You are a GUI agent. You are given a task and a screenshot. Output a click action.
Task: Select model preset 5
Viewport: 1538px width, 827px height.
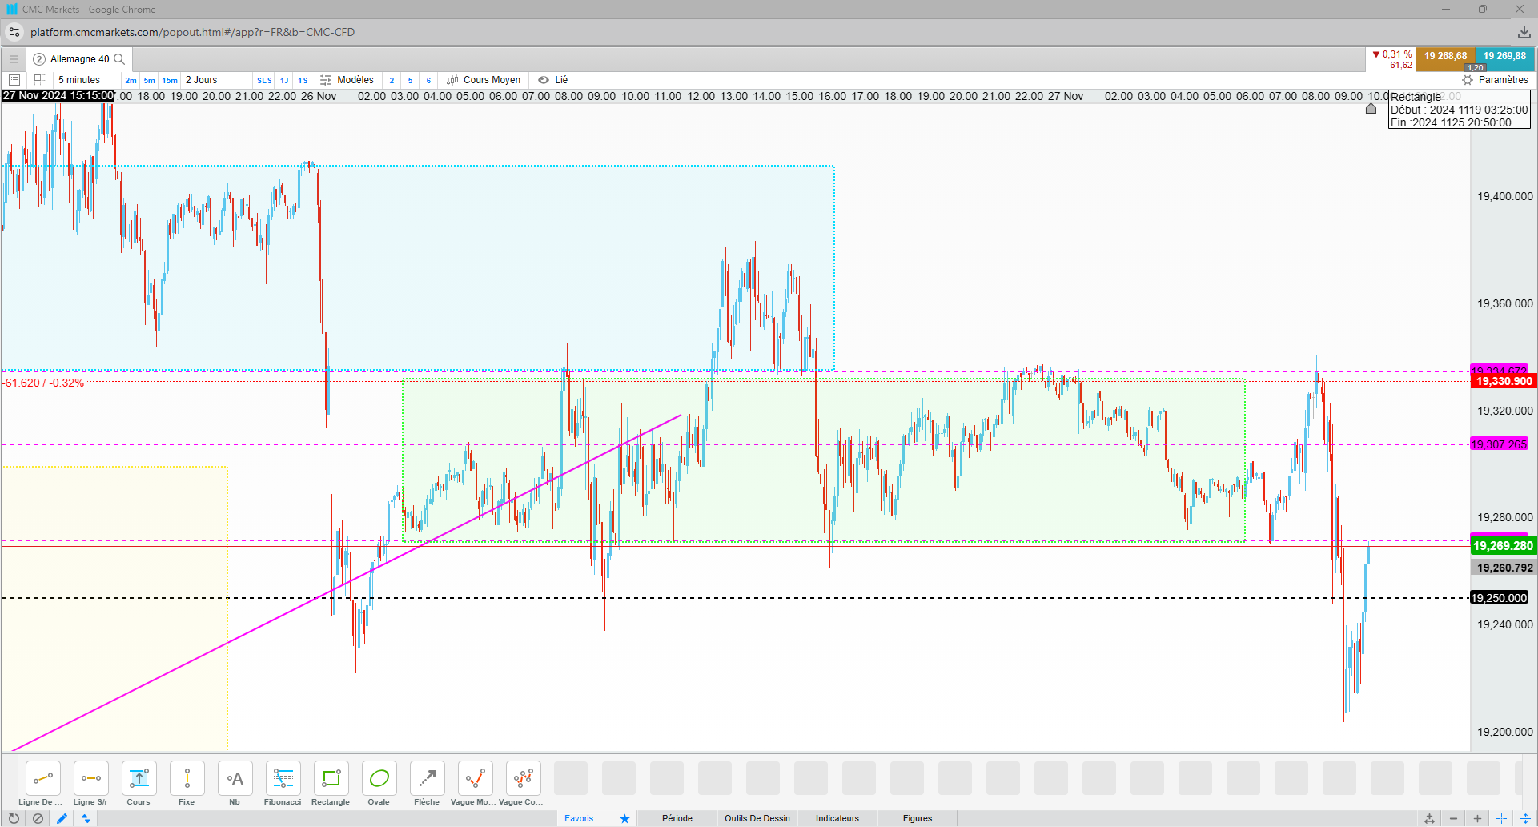(410, 80)
